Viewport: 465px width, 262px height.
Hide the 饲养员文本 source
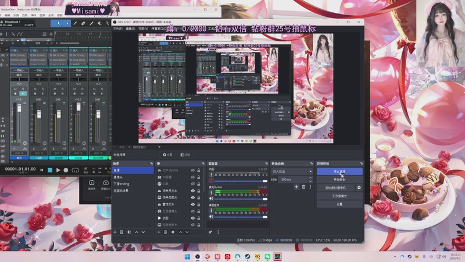click(193, 191)
